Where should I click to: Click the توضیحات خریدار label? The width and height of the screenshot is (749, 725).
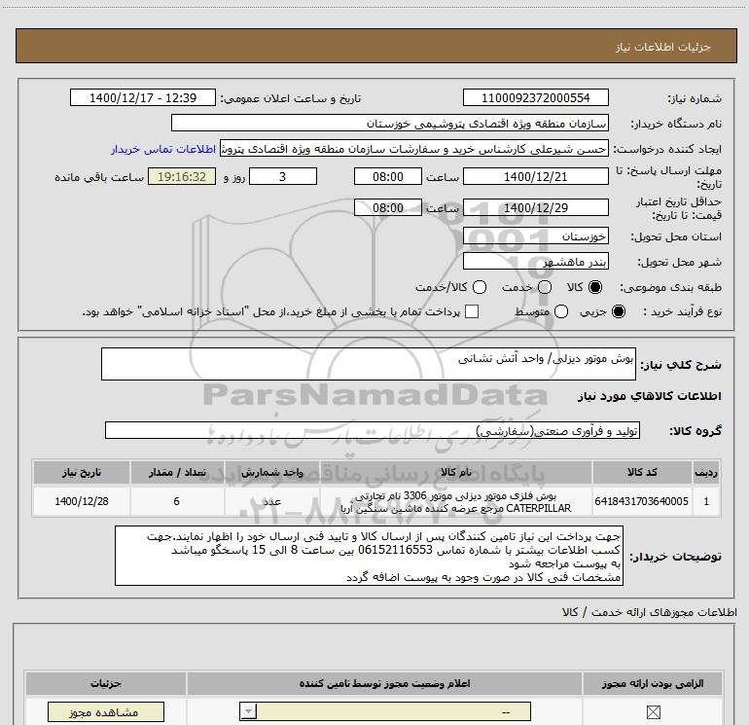coord(675,557)
